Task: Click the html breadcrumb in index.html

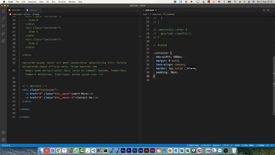Action: click(27, 14)
